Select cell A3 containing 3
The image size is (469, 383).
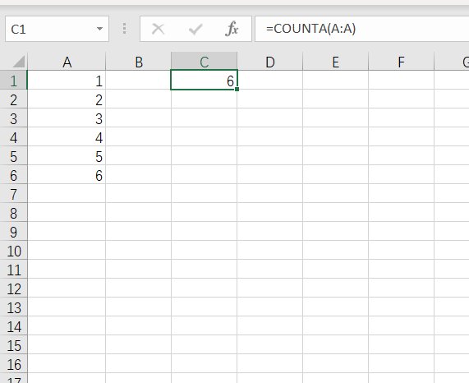click(67, 118)
